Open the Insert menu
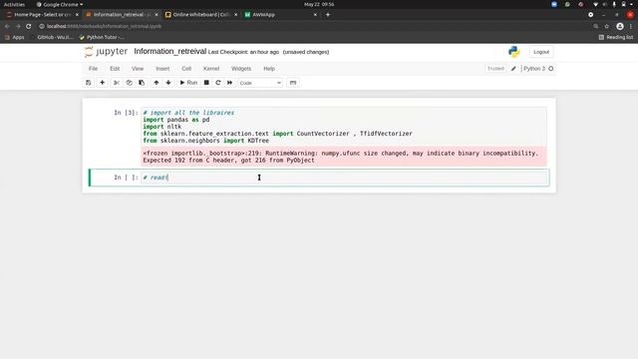Image resolution: width=638 pixels, height=359 pixels. click(x=162, y=69)
